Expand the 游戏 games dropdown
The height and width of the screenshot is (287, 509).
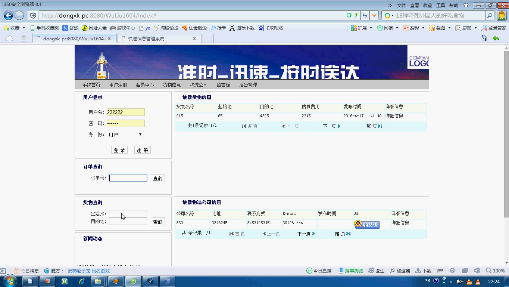point(475,28)
